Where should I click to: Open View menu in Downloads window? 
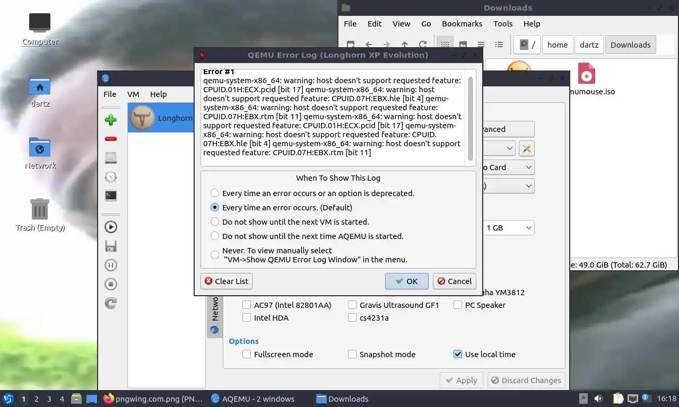(401, 24)
